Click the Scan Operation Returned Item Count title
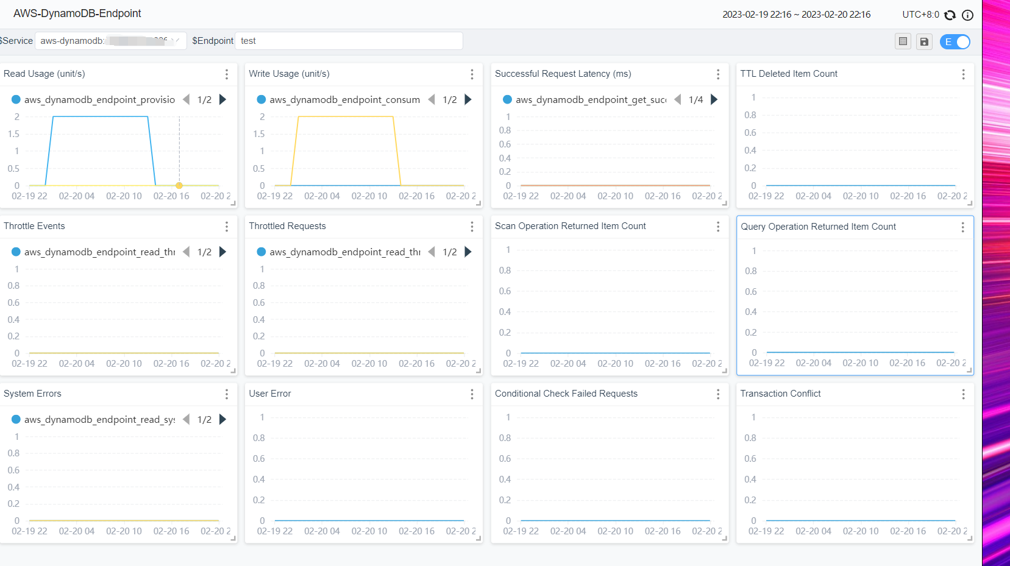This screenshot has width=1010, height=566. [x=571, y=226]
